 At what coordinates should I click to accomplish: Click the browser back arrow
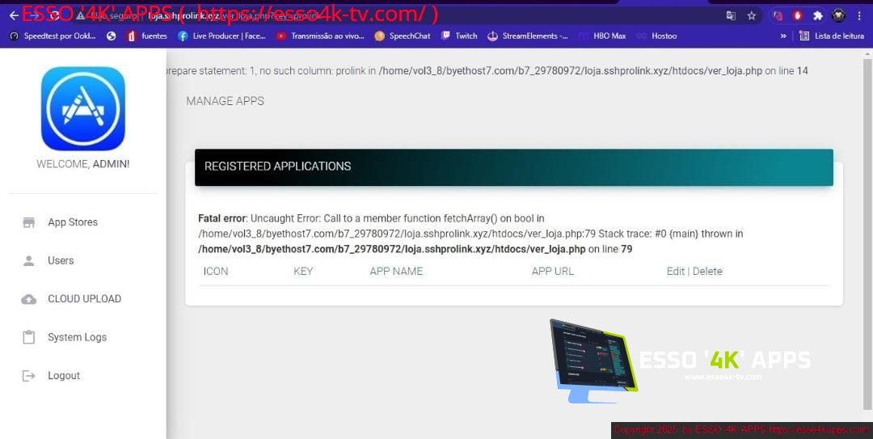click(x=14, y=15)
